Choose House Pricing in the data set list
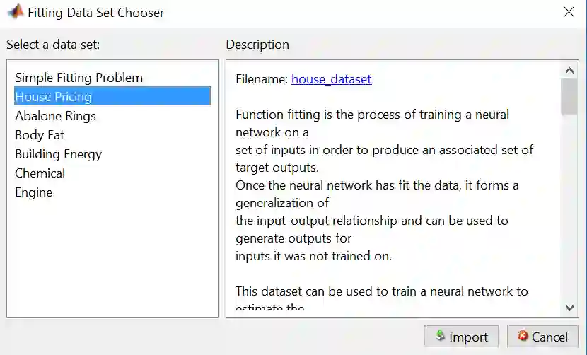The height and width of the screenshot is (355, 587). 54,97
